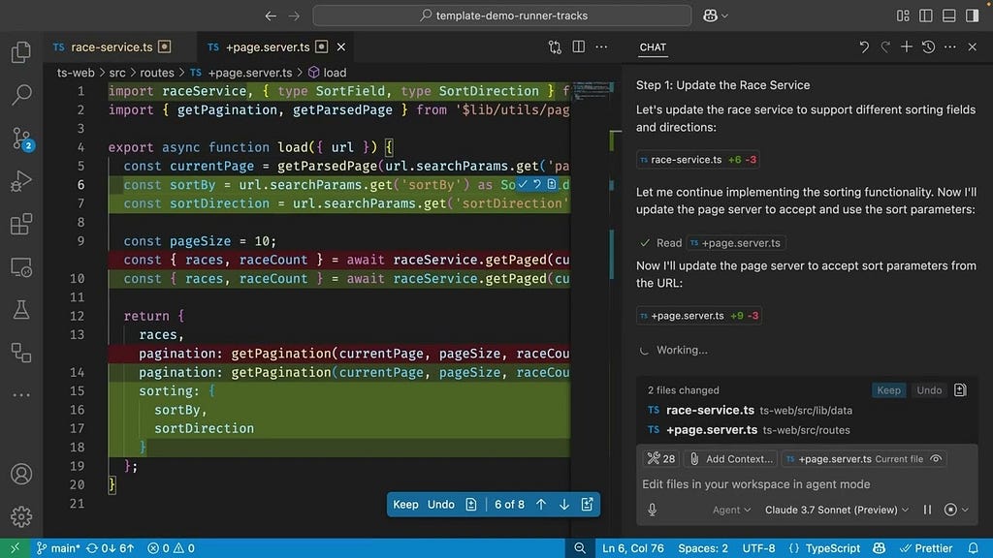Image resolution: width=993 pixels, height=558 pixels.
Task: Show chat history with the clock icon
Action: point(928,46)
